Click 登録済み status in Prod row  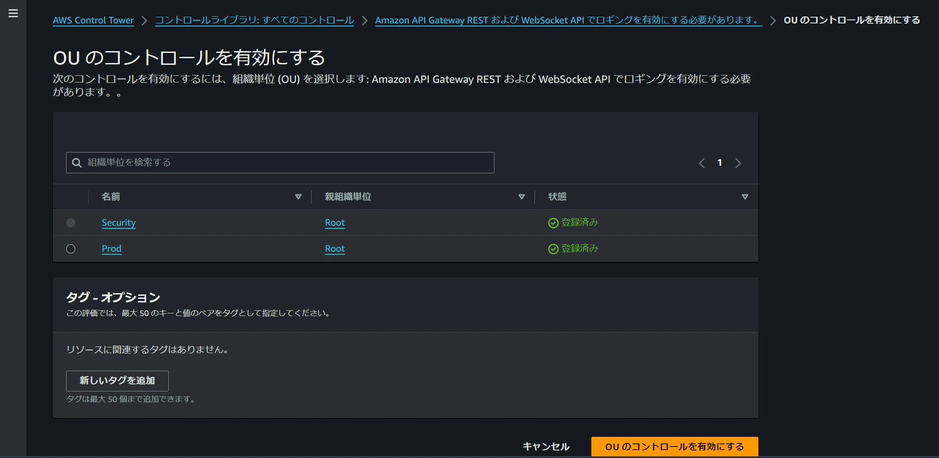[579, 249]
